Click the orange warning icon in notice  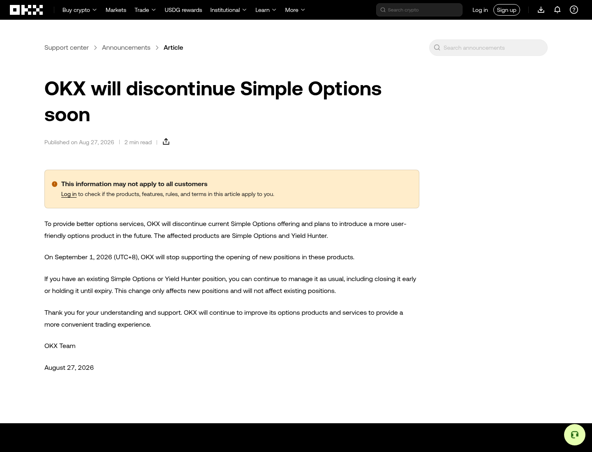point(55,184)
